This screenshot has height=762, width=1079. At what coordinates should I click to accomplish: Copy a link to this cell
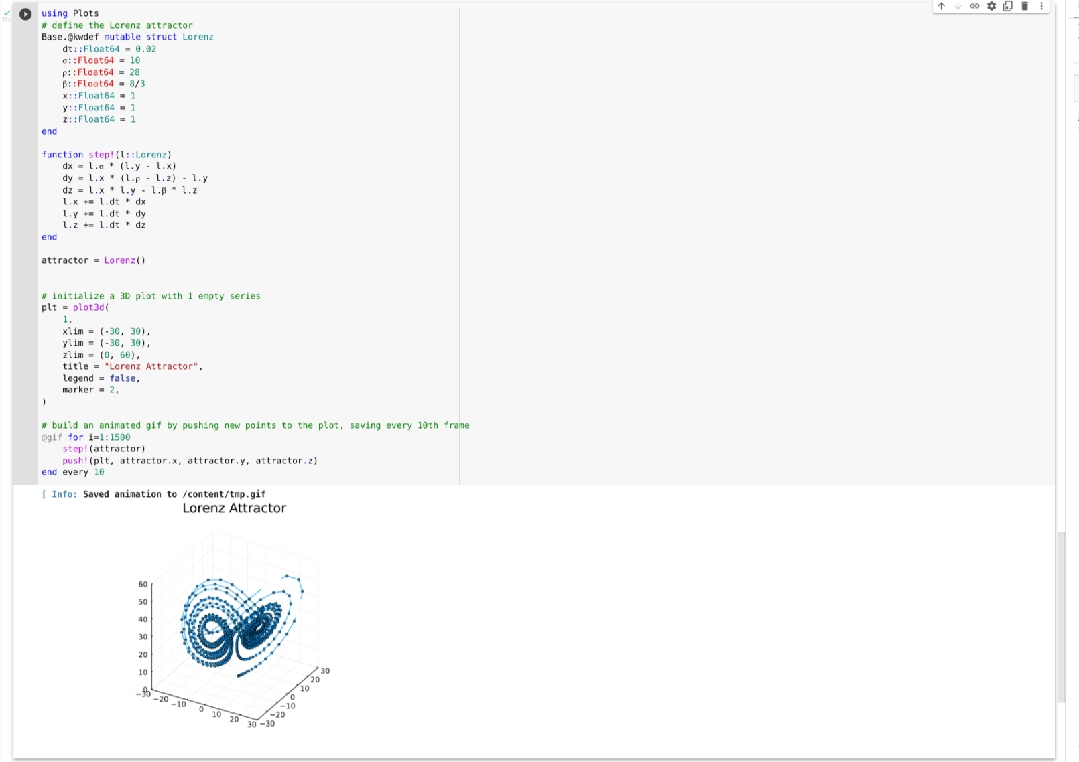click(974, 6)
